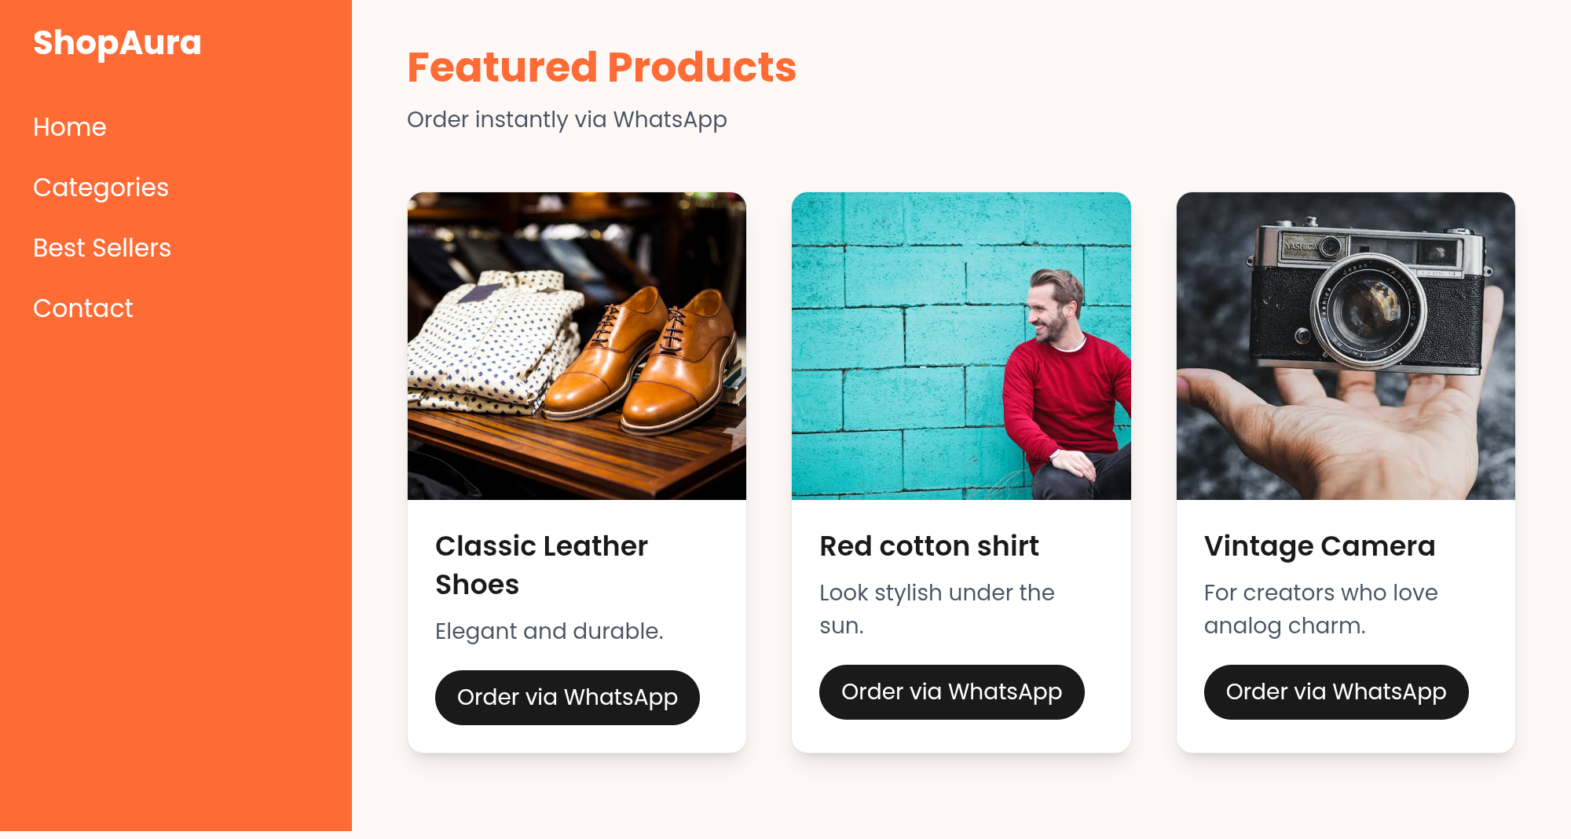1571x839 pixels.
Task: Order the Vintage Camera via WhatsApp
Action: coord(1335,692)
